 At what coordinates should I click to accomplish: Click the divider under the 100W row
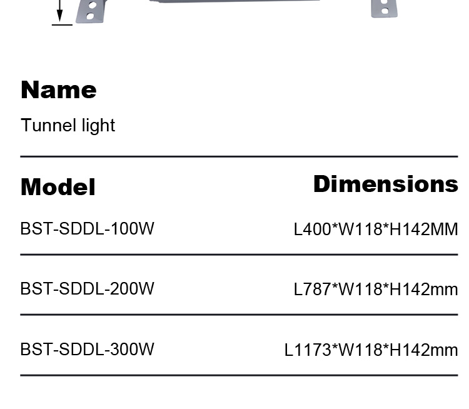tap(239, 255)
